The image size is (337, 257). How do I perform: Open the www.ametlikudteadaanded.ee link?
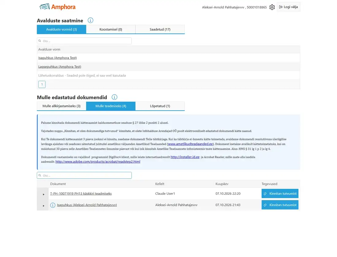[190, 144]
